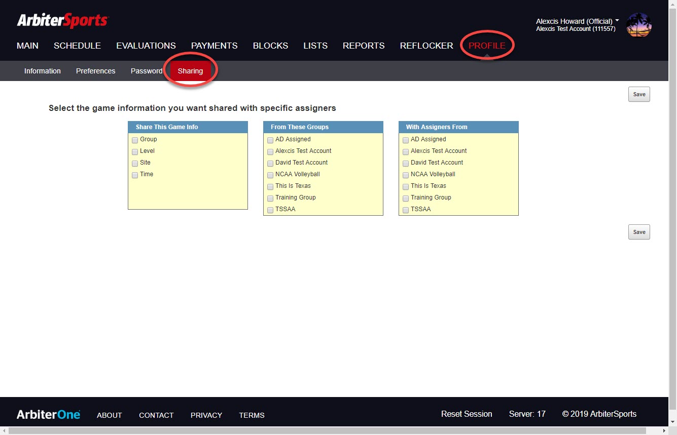Image resolution: width=677 pixels, height=435 pixels.
Task: Click the bottom Save button
Action: [639, 232]
